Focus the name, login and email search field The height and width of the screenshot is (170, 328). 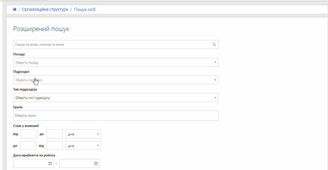coord(116,45)
